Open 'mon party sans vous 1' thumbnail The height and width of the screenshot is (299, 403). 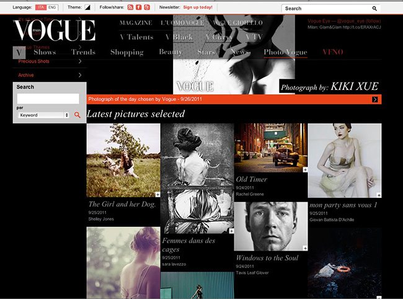point(345,161)
